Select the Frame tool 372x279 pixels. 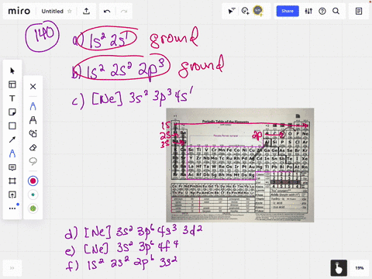point(12,181)
